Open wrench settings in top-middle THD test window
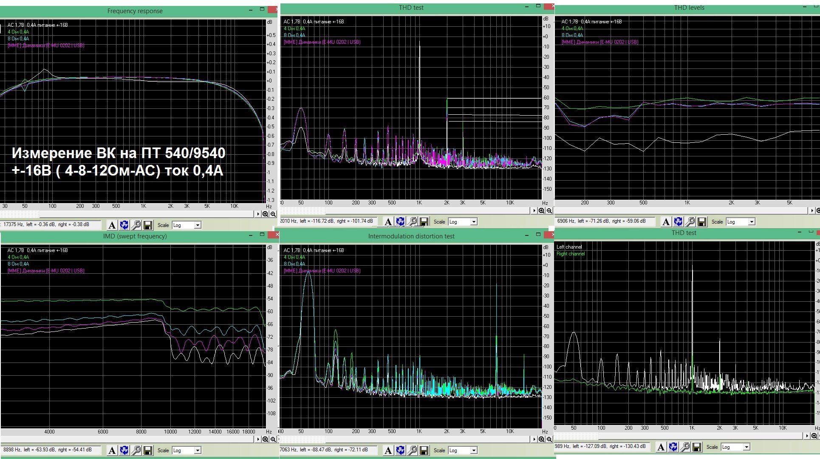The width and height of the screenshot is (820, 459). (412, 222)
